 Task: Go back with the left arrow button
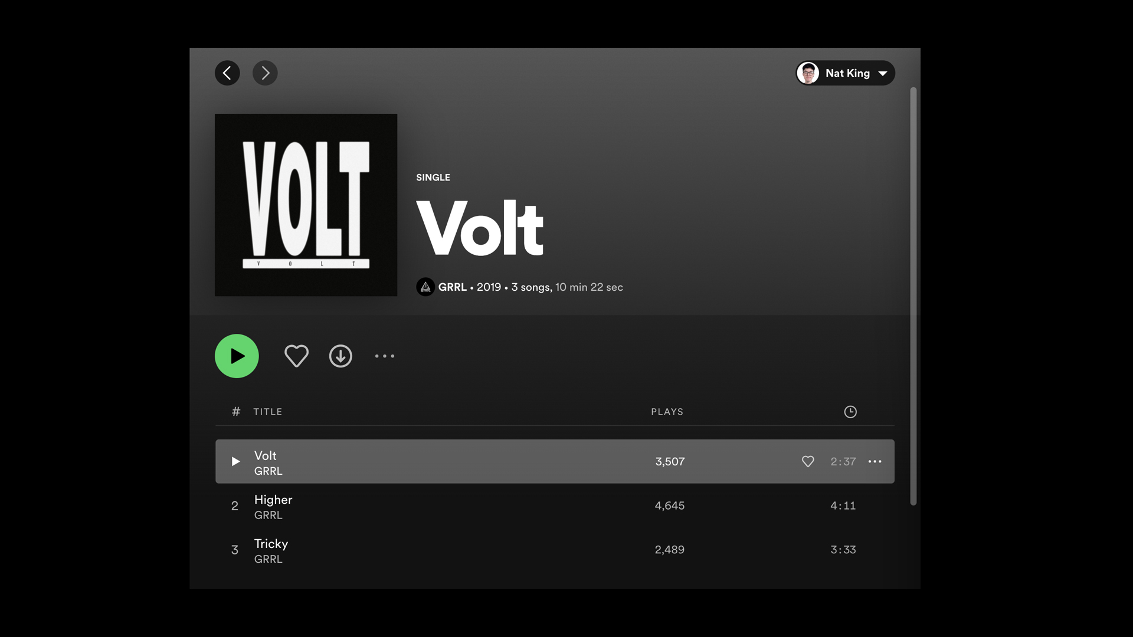227,73
